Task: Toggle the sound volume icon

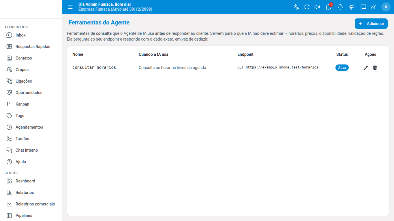Action: pyautogui.click(x=317, y=7)
